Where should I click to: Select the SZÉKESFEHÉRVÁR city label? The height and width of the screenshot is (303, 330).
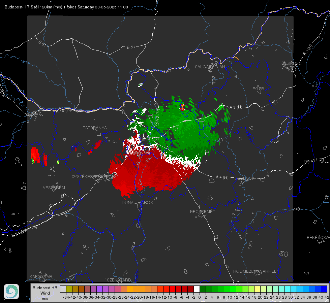pyautogui.click(x=96, y=177)
